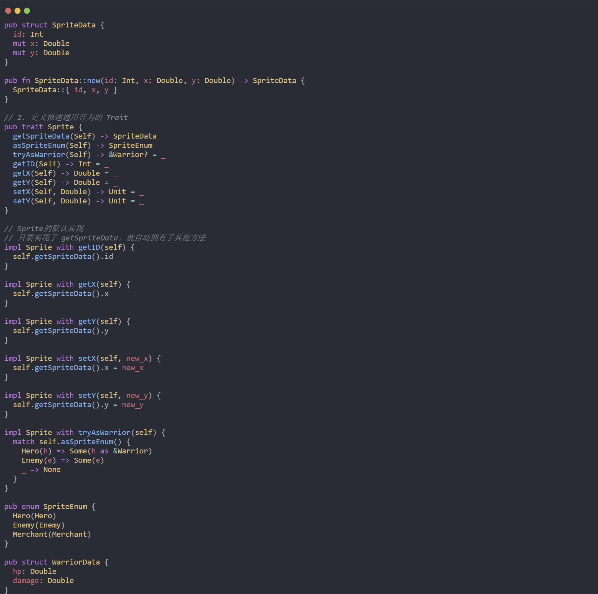Viewport: 598px width, 594px height.
Task: Click the '_ => None' match arm
Action: [x=41, y=470]
